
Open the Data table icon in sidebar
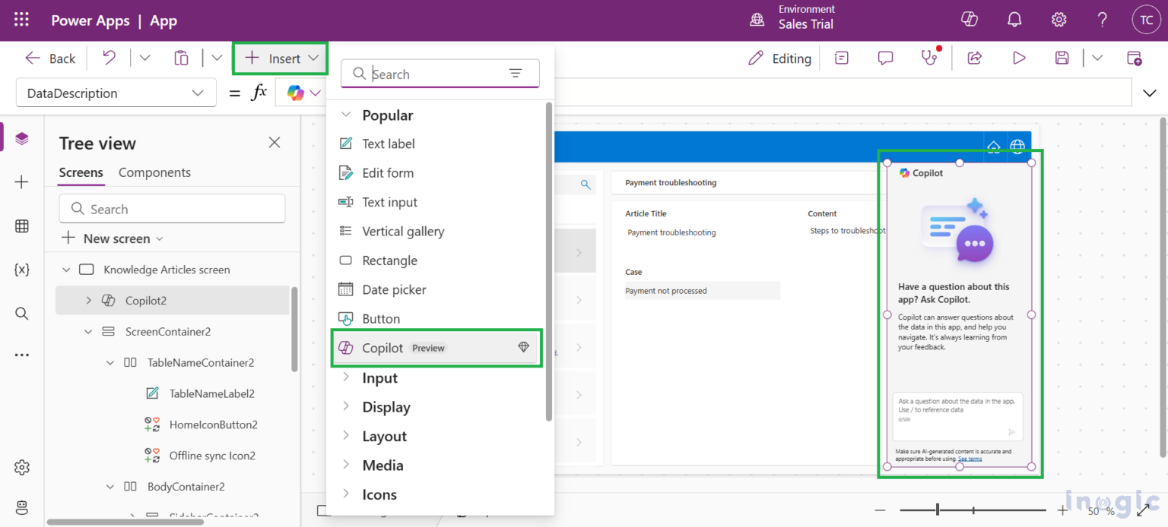22,226
